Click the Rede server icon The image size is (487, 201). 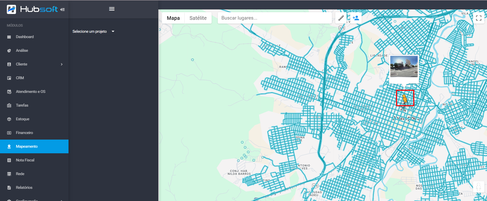click(x=9, y=174)
